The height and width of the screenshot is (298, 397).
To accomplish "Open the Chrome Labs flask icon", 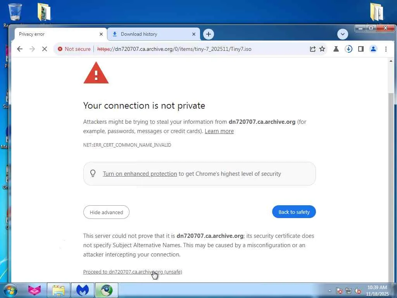I will point(336,49).
